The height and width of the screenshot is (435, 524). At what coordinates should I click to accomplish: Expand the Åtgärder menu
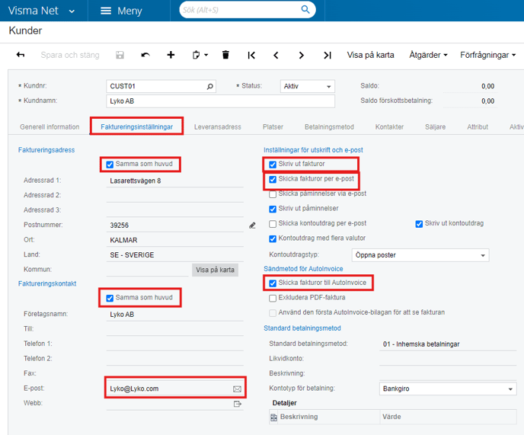click(428, 55)
